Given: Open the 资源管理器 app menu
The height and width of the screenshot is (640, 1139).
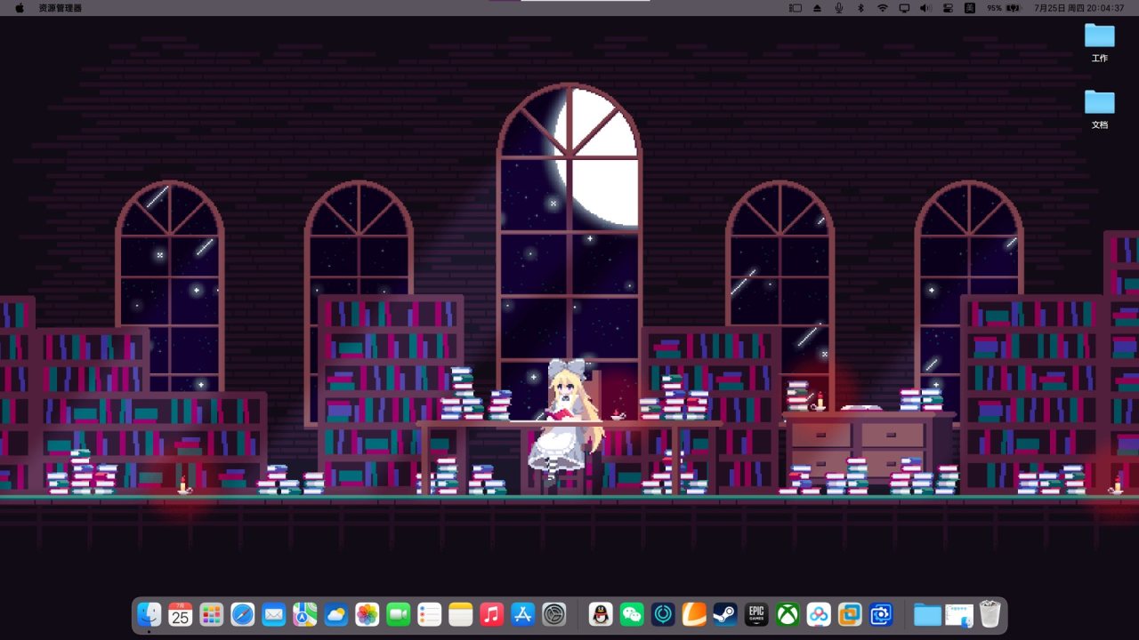Looking at the screenshot, I should pos(61,8).
